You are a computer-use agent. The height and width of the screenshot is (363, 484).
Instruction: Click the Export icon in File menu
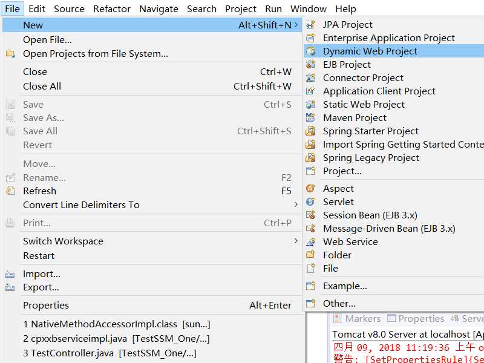click(10, 287)
